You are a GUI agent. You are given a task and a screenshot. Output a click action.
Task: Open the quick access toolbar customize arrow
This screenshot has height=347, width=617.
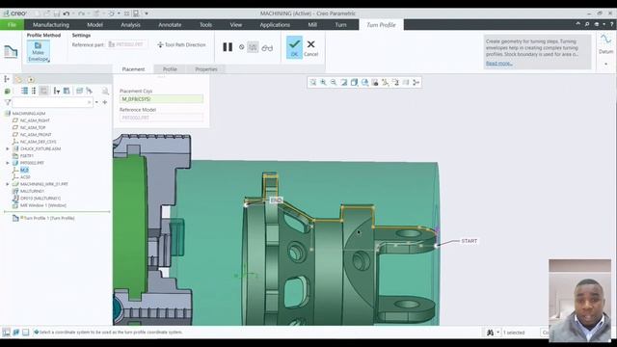pos(147,13)
